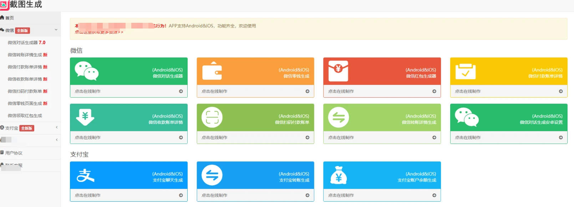Click the scan frame icon on 微信扫码付款账单 card
The height and width of the screenshot is (207, 574).
212,117
